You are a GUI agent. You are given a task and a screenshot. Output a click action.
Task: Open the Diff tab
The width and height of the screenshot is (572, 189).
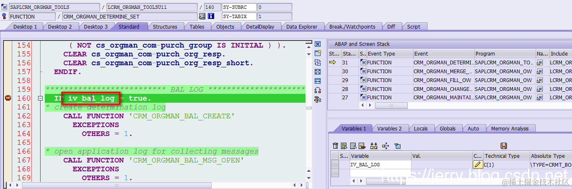point(391,27)
